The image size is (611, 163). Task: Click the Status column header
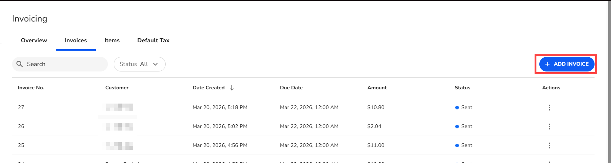tap(463, 88)
